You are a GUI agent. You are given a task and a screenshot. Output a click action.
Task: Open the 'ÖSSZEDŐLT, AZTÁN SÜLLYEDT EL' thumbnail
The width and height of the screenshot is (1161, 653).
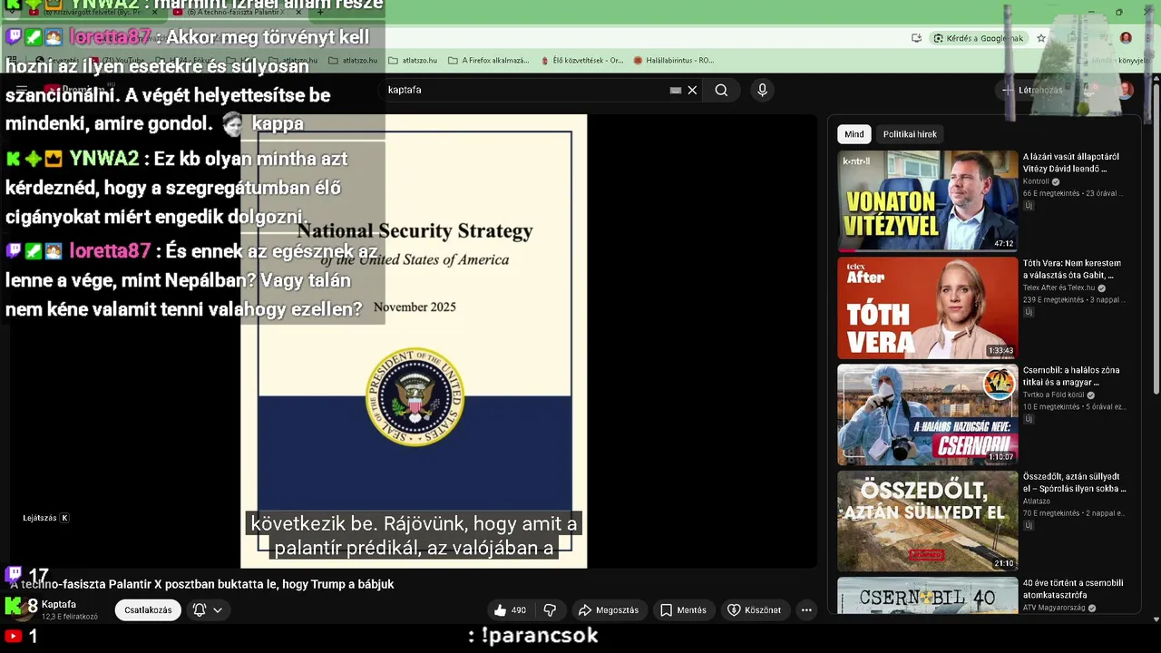[927, 521]
